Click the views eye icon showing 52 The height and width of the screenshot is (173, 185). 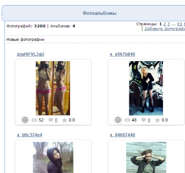[34, 120]
